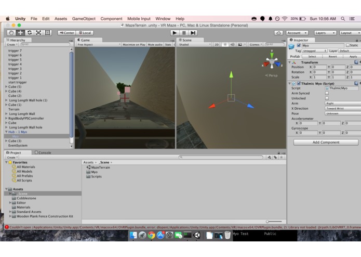Toggle Stats in Game view
The width and height of the screenshot is (361, 257).
click(x=168, y=45)
